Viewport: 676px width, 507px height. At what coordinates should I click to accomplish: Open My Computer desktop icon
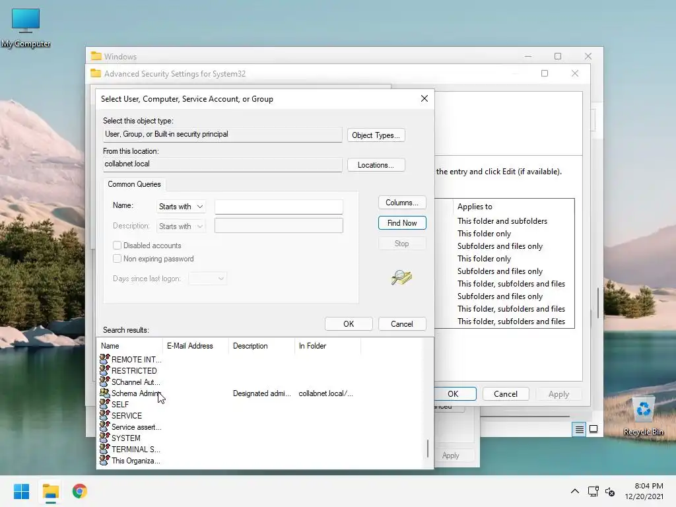click(26, 28)
